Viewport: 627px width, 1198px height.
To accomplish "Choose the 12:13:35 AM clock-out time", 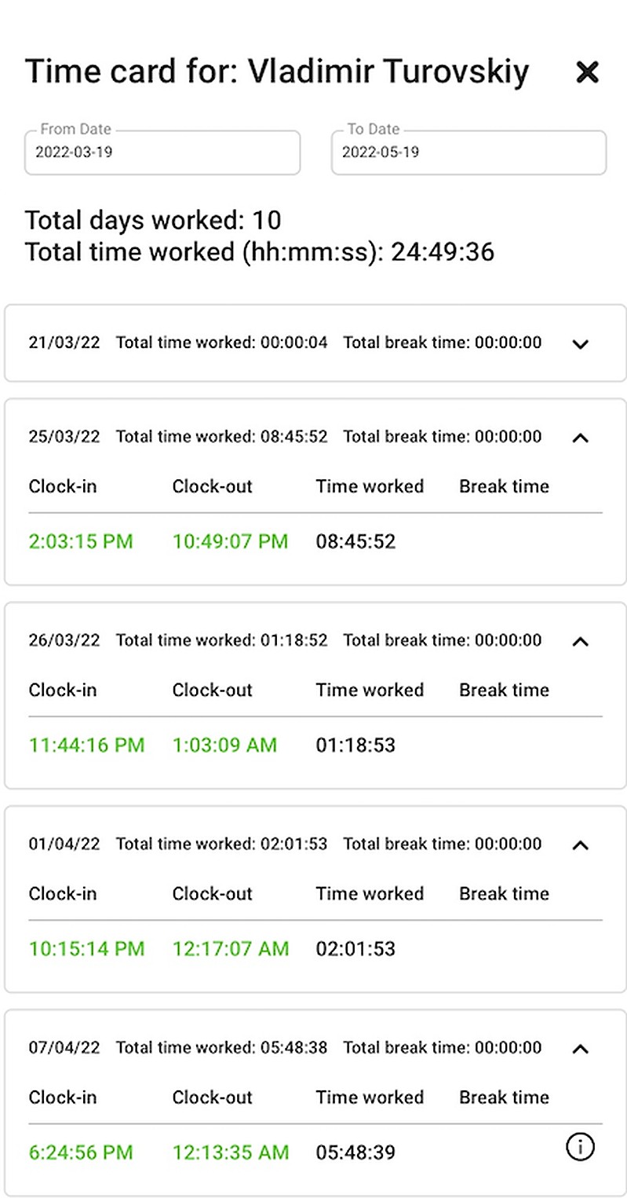I will coord(231,1152).
